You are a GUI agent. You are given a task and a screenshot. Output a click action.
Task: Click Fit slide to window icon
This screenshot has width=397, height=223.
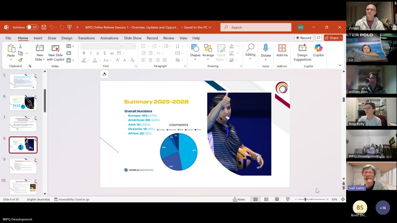343,199
